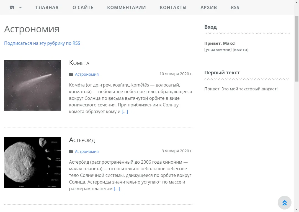Click the [управление] admin link

coord(218,49)
